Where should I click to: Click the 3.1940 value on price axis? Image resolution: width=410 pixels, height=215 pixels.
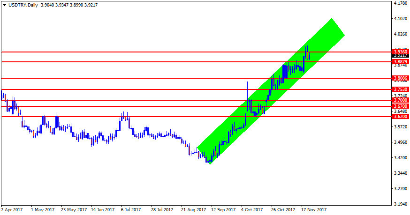click(400, 204)
